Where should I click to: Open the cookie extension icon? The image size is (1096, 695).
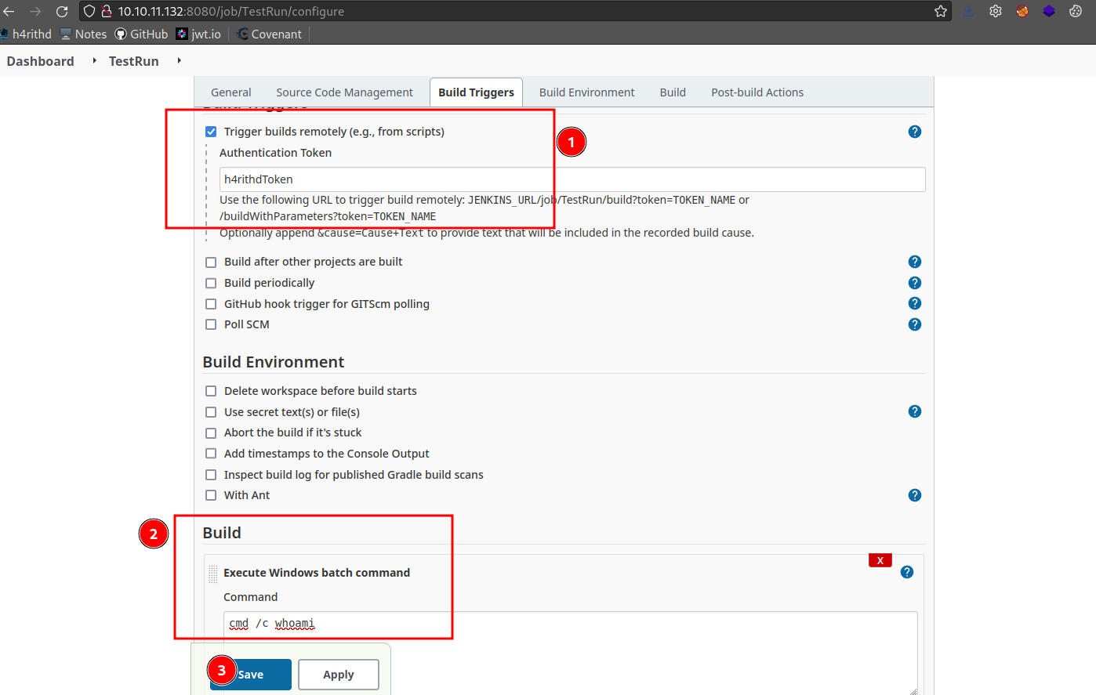(1076, 11)
